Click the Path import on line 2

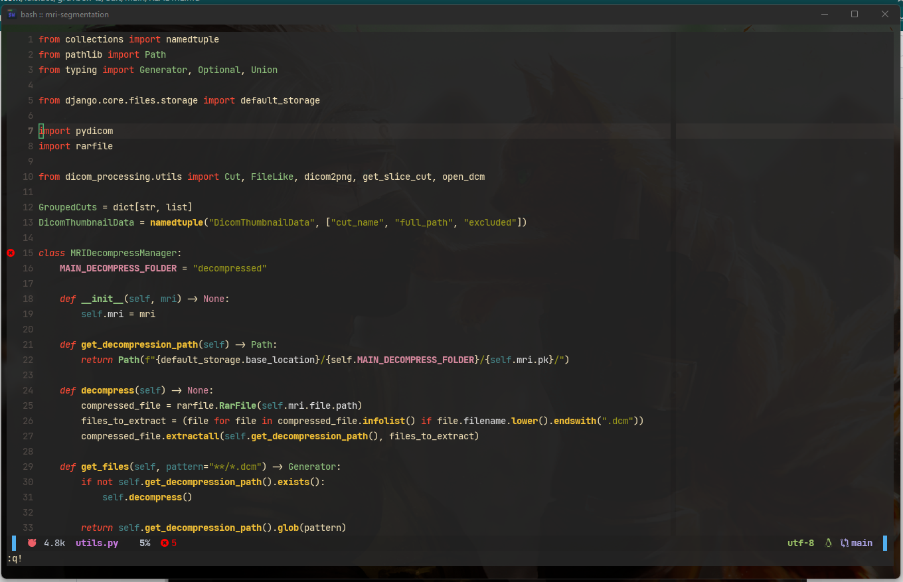click(x=155, y=54)
